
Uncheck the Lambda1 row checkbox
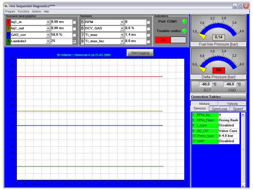pos(74,41)
